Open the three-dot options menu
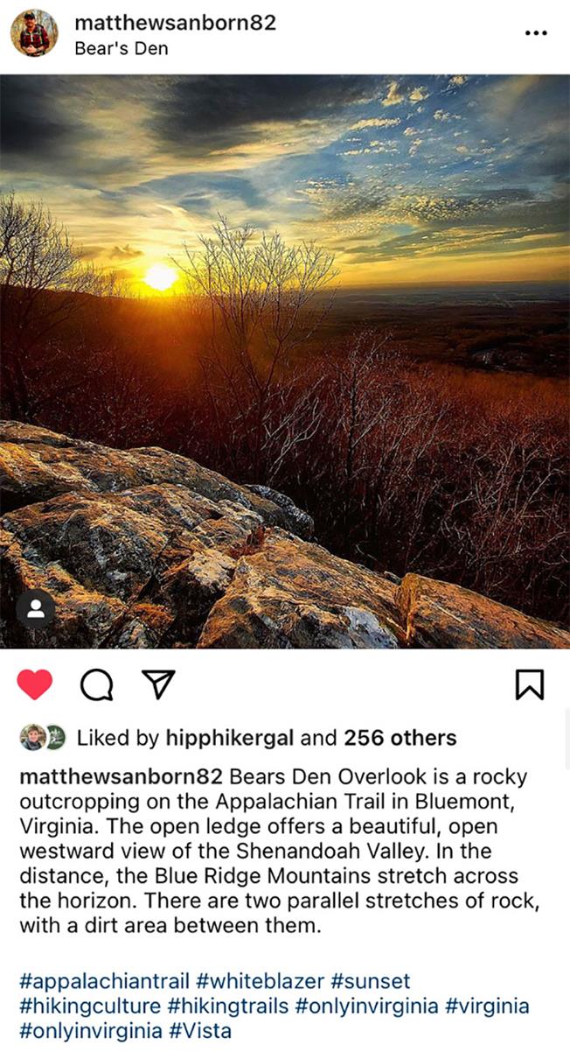The width and height of the screenshot is (570, 1052). pos(536,33)
